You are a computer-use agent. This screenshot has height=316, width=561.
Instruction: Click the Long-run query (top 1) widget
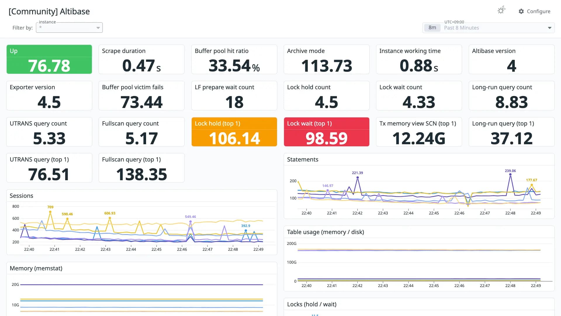click(511, 132)
